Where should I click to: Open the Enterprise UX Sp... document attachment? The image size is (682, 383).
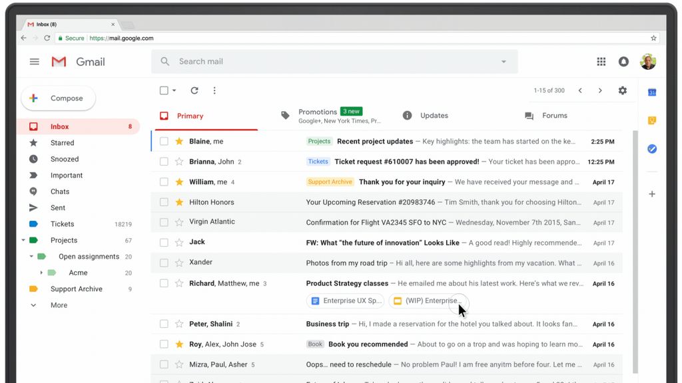click(345, 301)
